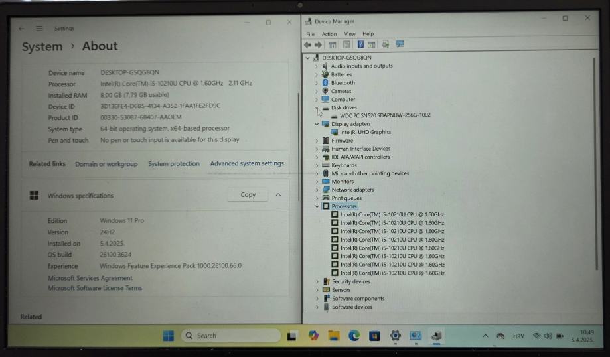Switch to Device Manager icon on the taskbar

point(436,336)
